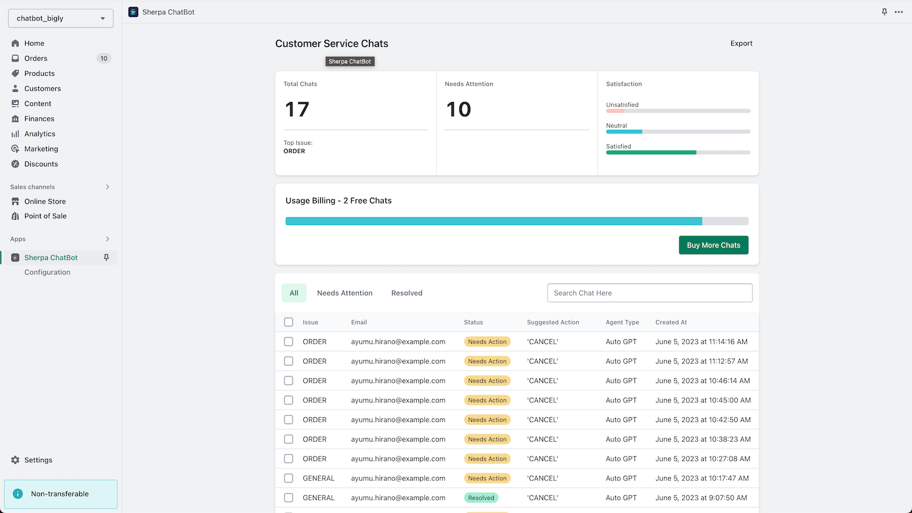Click the Analytics bar chart icon
The height and width of the screenshot is (513, 912).
(x=15, y=134)
